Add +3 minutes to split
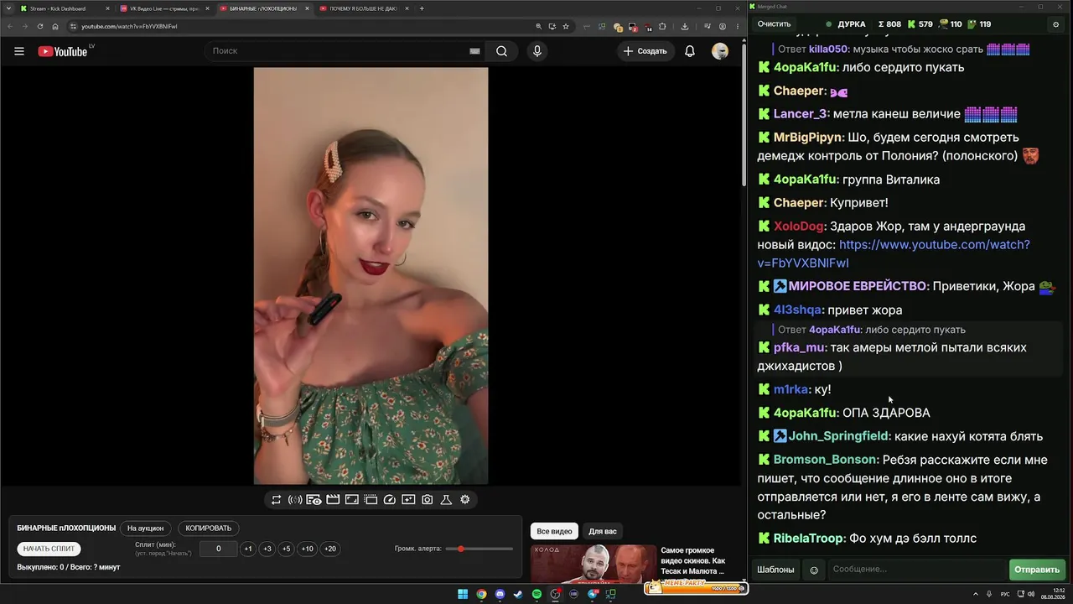Screen dimensions: 1073x604 (x=267, y=549)
